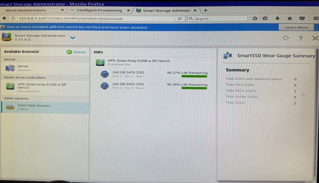Click the Firefox Search input box
The height and width of the screenshot is (183, 319).
[217, 19]
